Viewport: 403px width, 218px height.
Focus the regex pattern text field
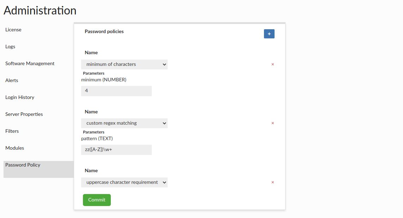[x=116, y=150]
